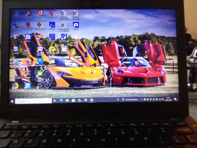
Task: Open the clock and date flyout
Action: point(169,99)
